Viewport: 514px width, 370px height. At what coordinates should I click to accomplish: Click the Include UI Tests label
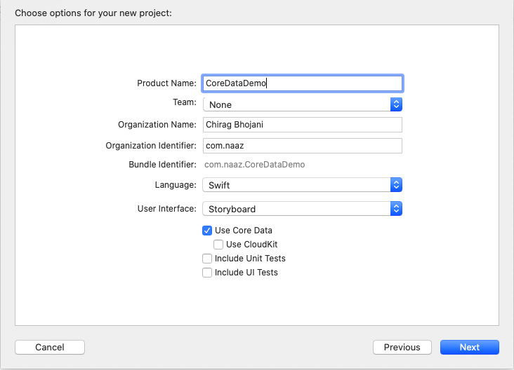tap(246, 273)
